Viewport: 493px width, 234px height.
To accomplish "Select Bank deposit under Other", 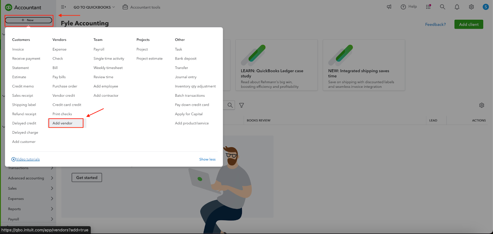I will 185,58.
